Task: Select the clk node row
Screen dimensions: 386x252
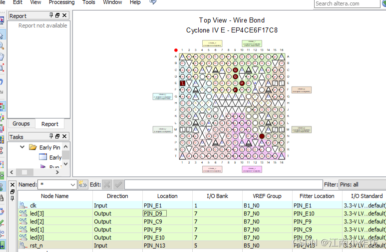Action: 202,205
